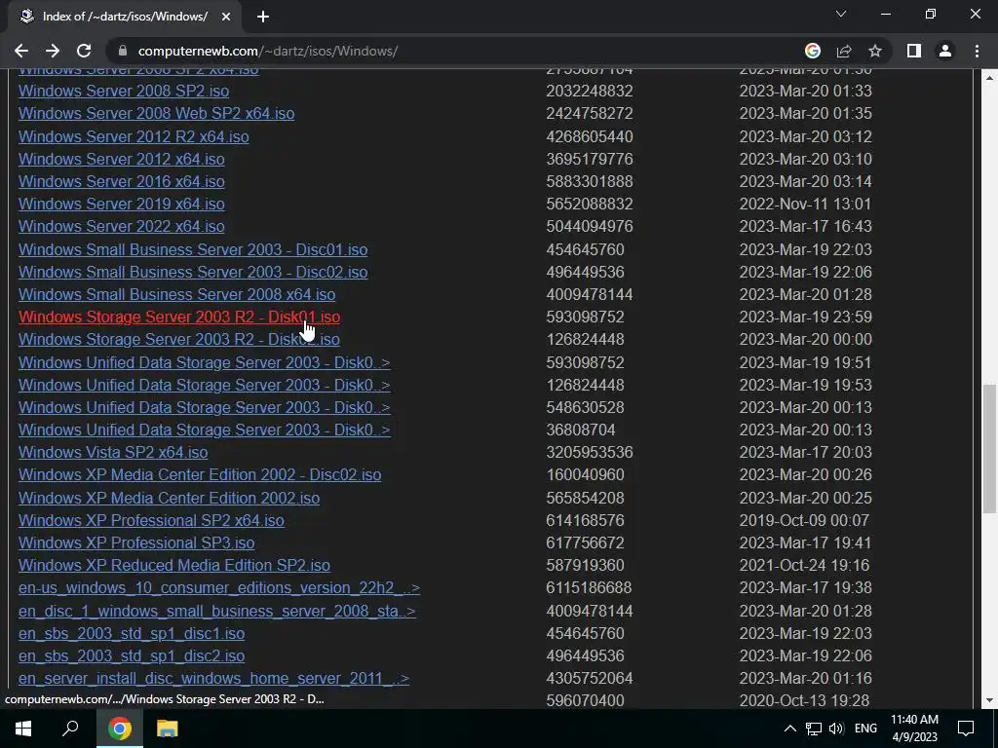Download Windows Server 2012 R2 x64.iso
Screen dimensions: 998x748
(134, 136)
